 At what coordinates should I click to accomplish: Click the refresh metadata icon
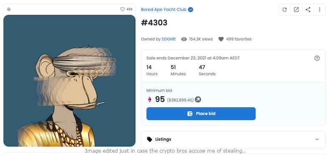point(284,10)
